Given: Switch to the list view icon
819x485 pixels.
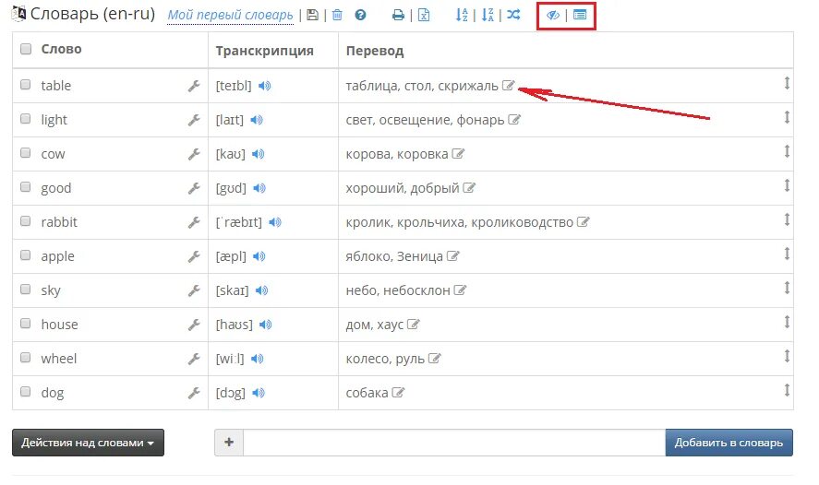Looking at the screenshot, I should 580,15.
